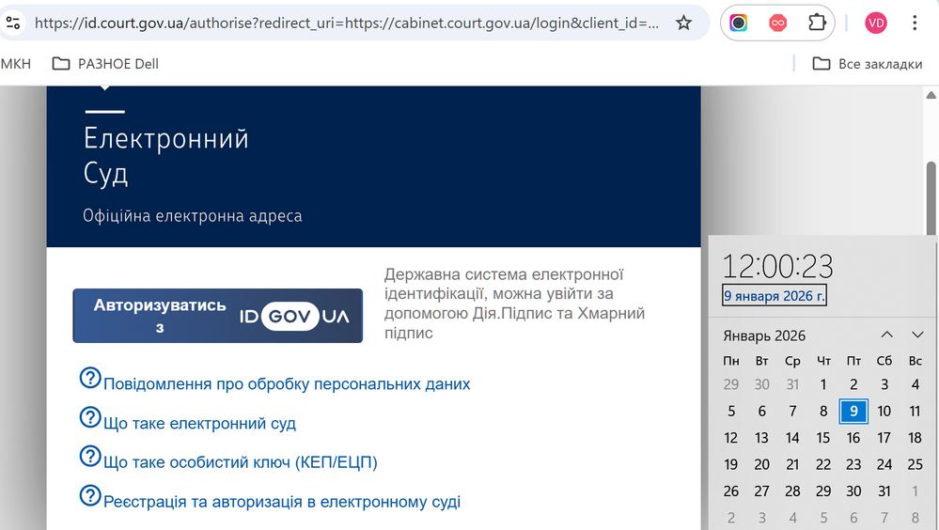Click the Авторизуватись з ID.GOV.UA button
Viewport: 939px width, 530px height.
(217, 316)
